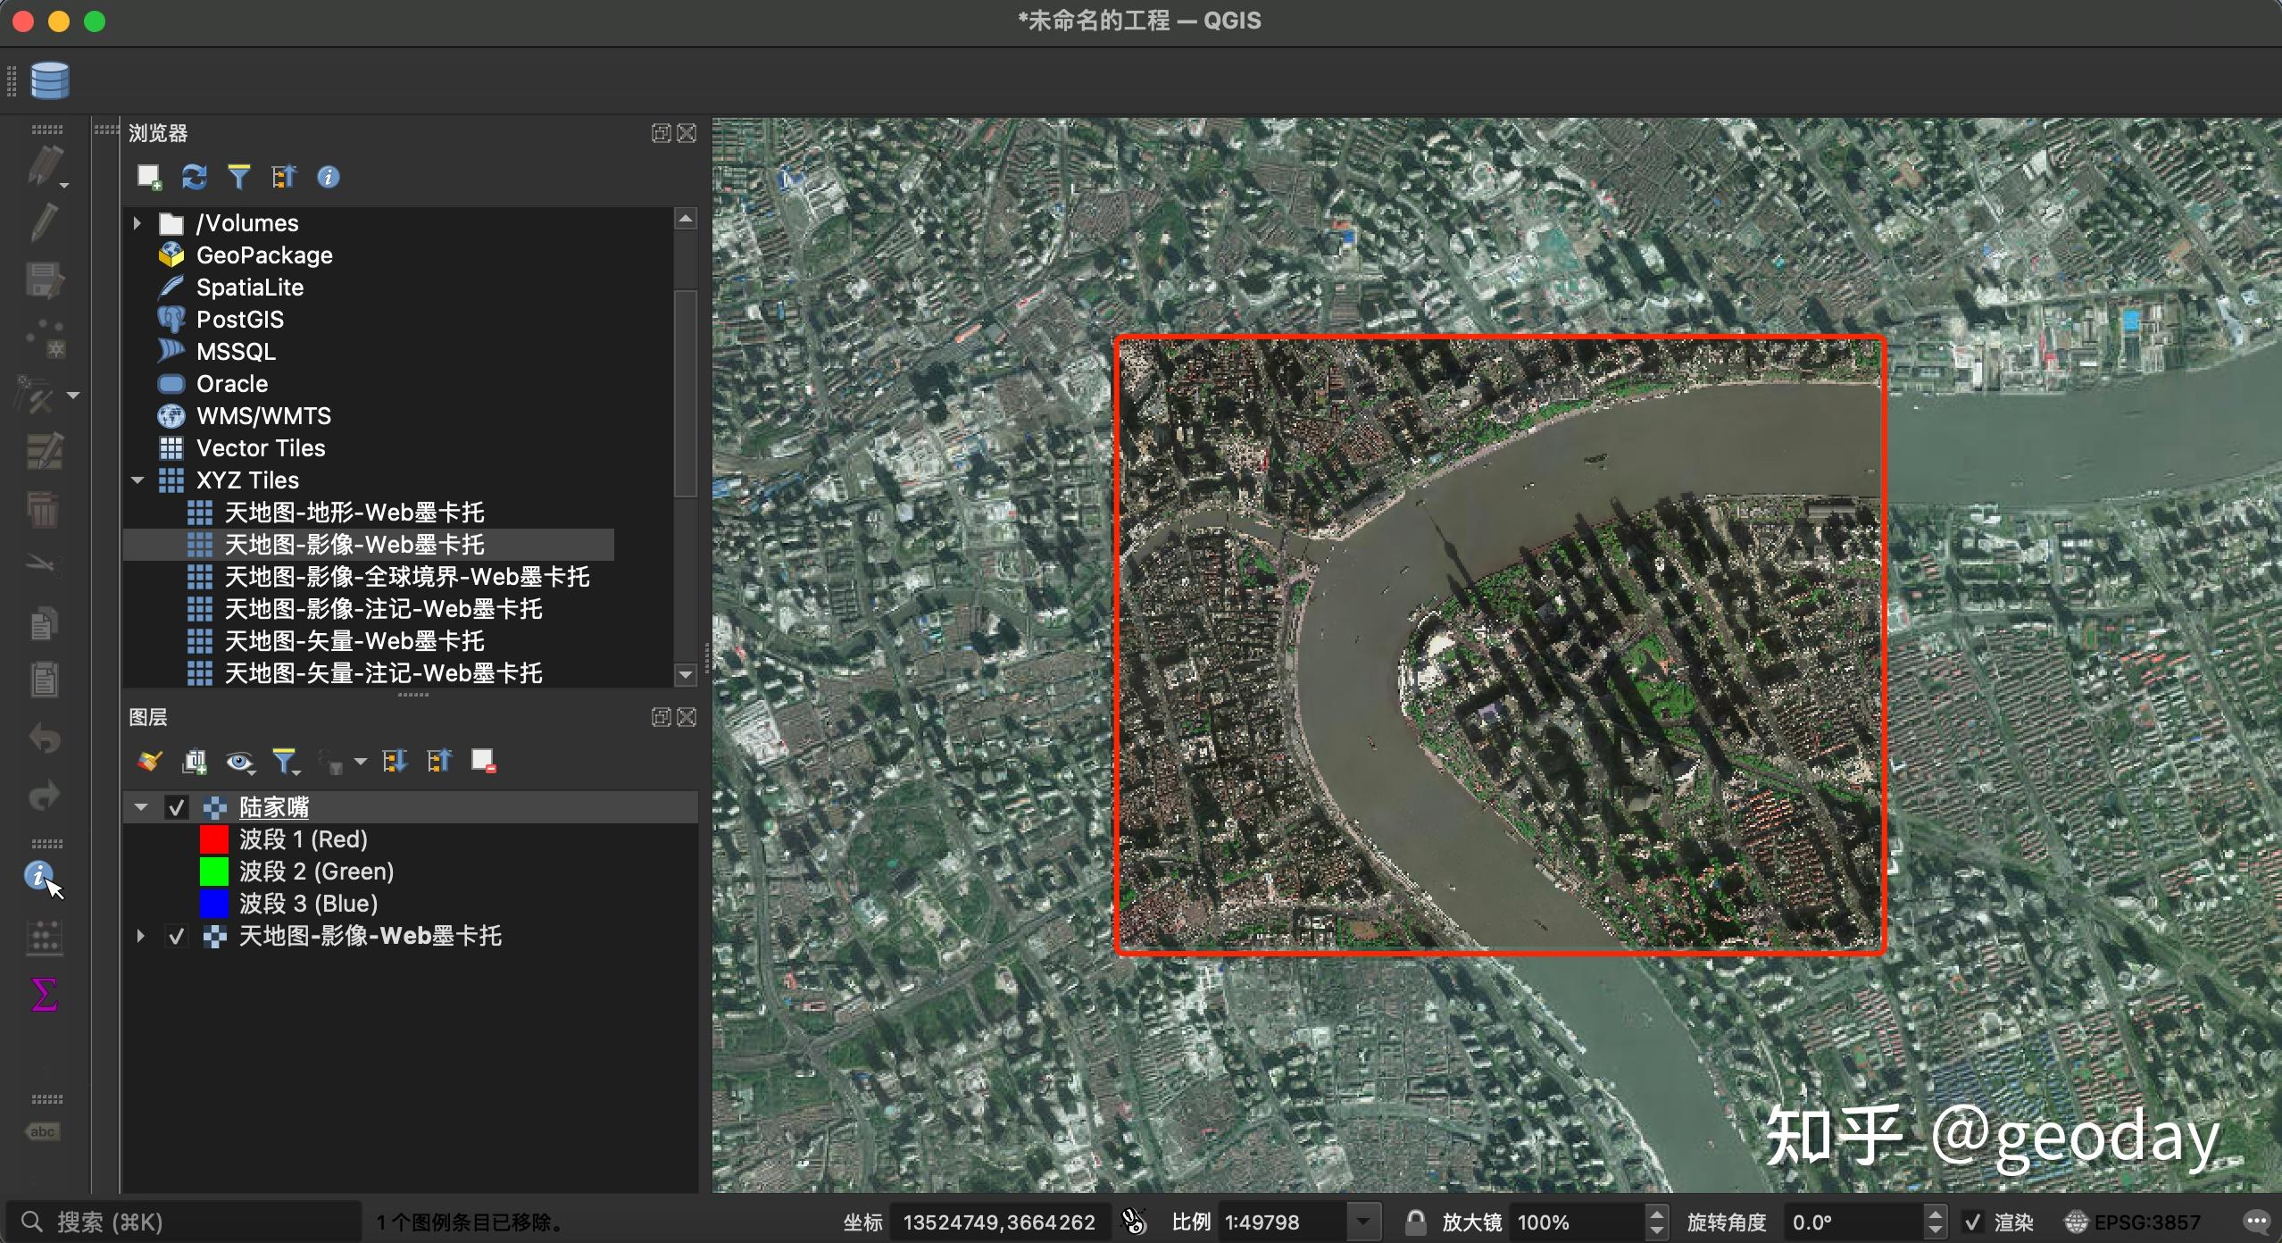The height and width of the screenshot is (1243, 2282).
Task: Close the Layers panel
Action: pyautogui.click(x=687, y=717)
